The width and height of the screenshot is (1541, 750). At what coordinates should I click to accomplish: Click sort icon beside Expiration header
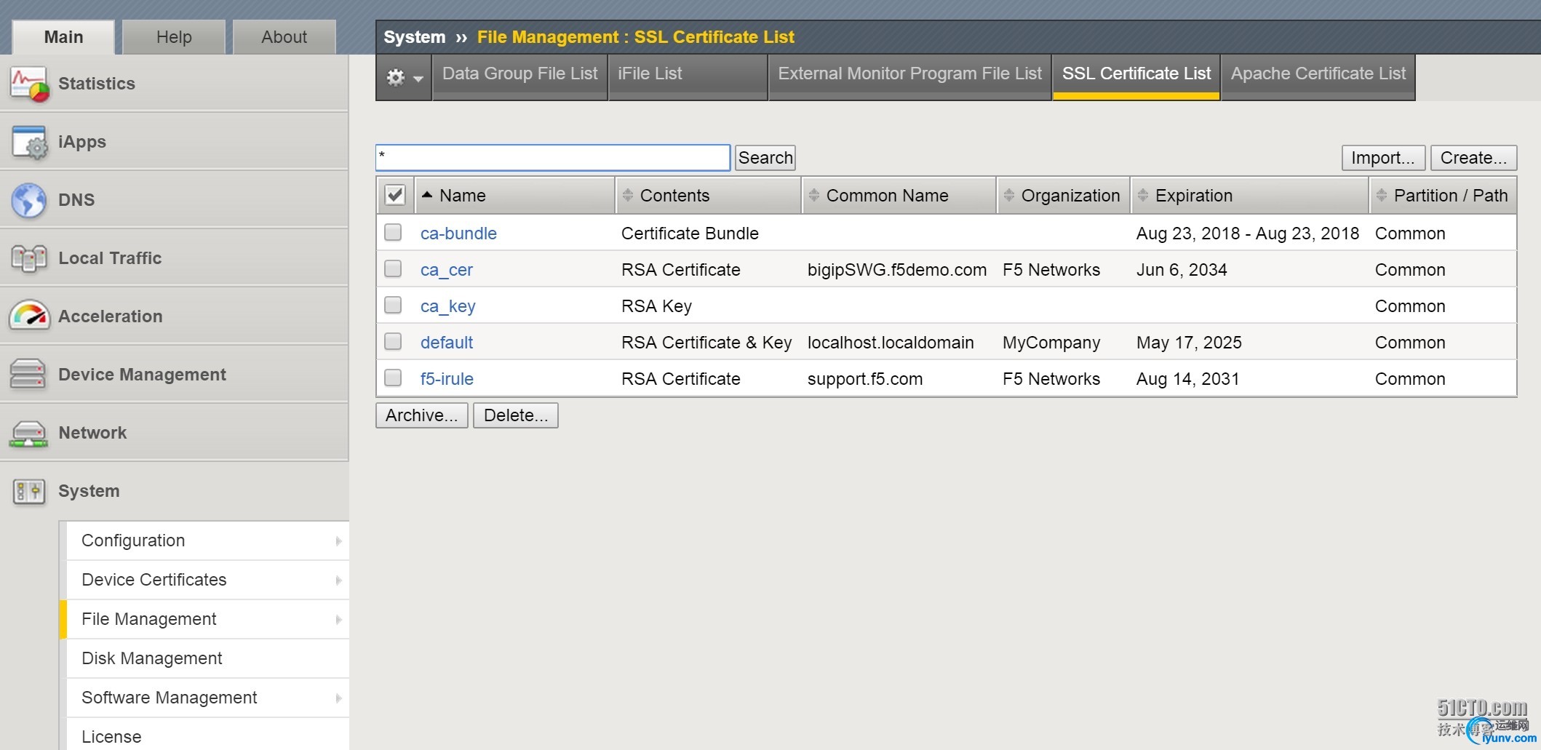pyautogui.click(x=1142, y=195)
